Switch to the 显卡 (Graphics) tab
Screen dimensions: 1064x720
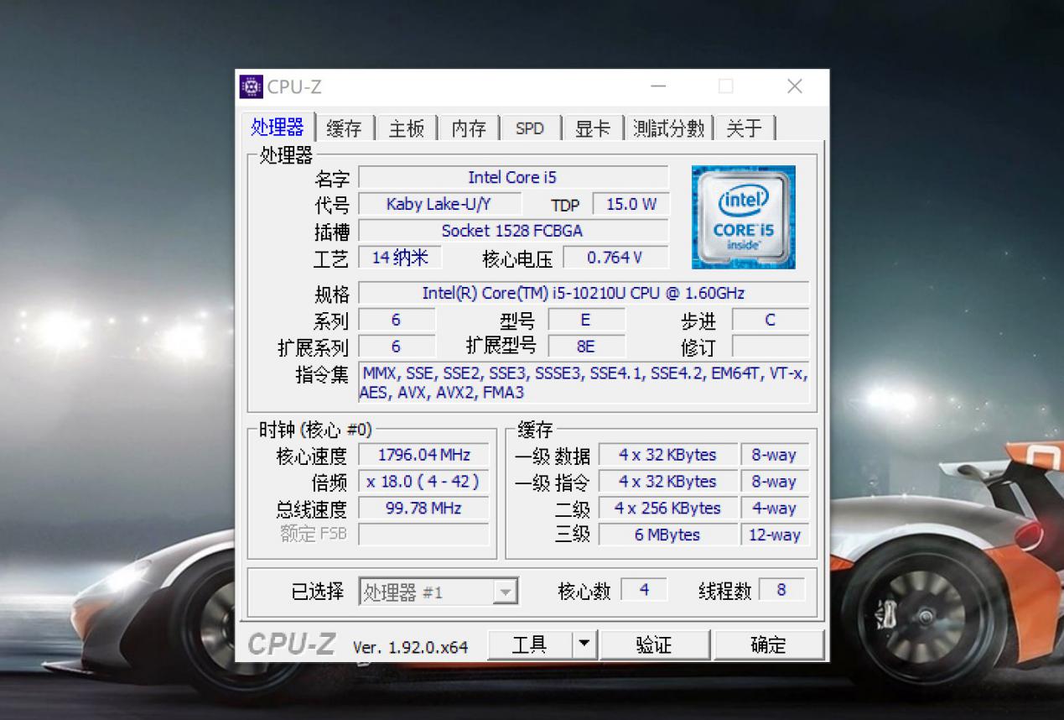(592, 128)
